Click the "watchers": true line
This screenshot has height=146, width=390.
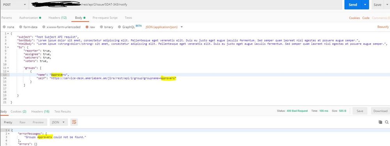coord(37,58)
